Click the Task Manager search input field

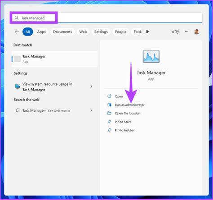point(107,18)
